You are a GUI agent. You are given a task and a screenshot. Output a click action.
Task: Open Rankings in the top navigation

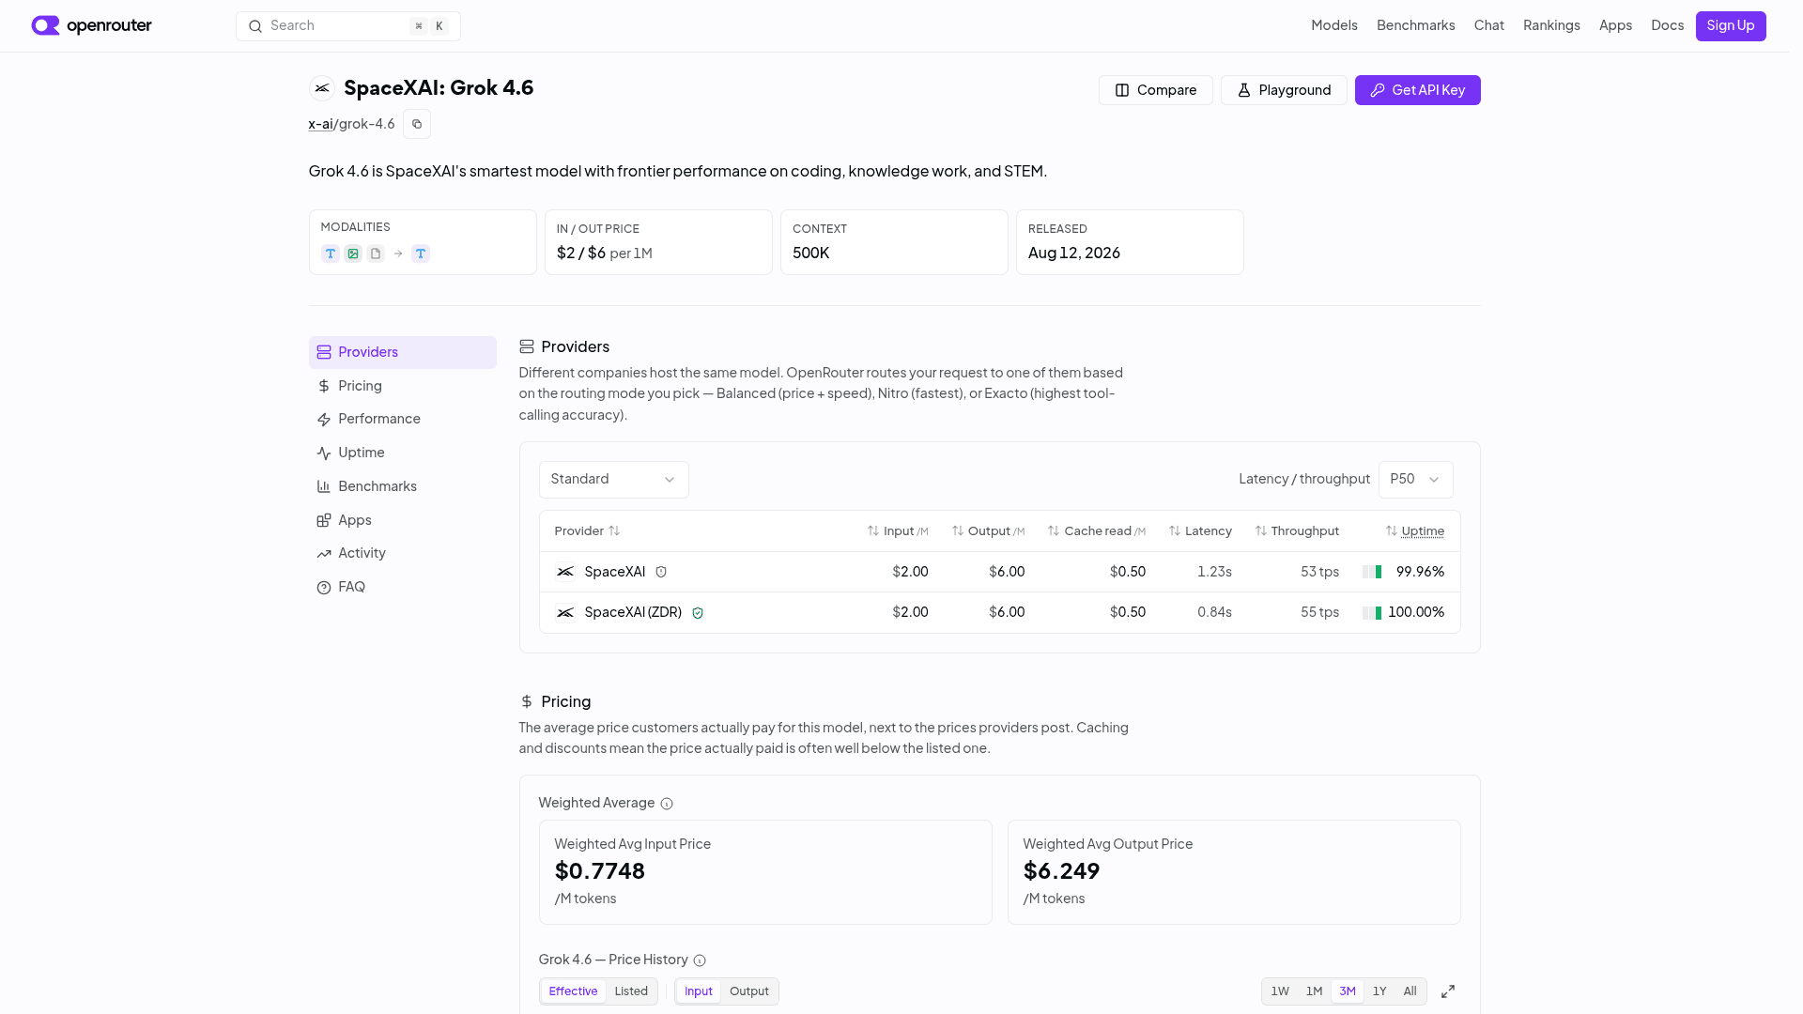pyautogui.click(x=1551, y=25)
